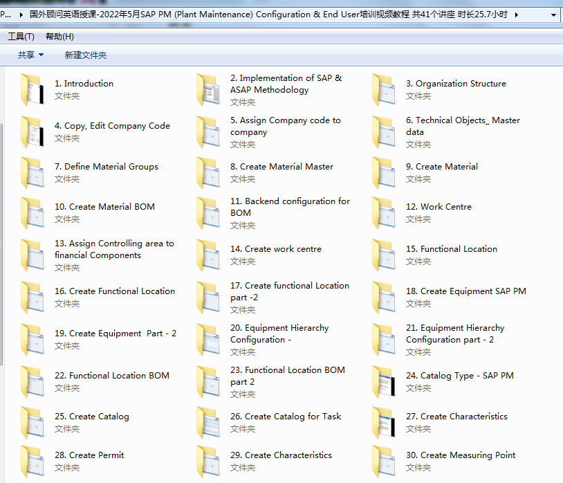This screenshot has width=563, height=483.
Task: Open the 26. Create Catalog for Task folder icon
Action: tap(208, 423)
